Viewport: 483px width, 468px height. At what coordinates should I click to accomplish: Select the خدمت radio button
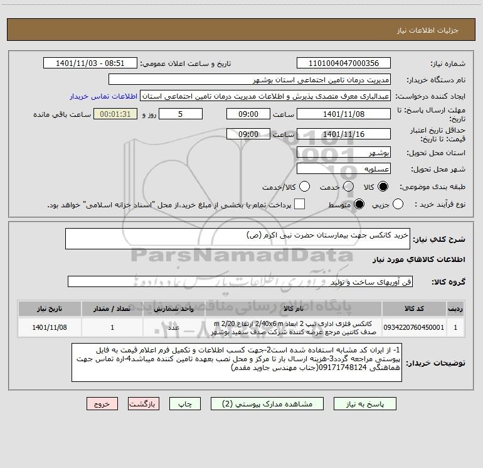point(348,187)
